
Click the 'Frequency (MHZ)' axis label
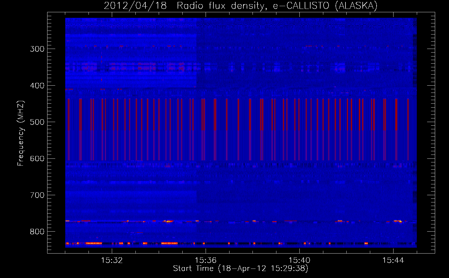point(21,133)
